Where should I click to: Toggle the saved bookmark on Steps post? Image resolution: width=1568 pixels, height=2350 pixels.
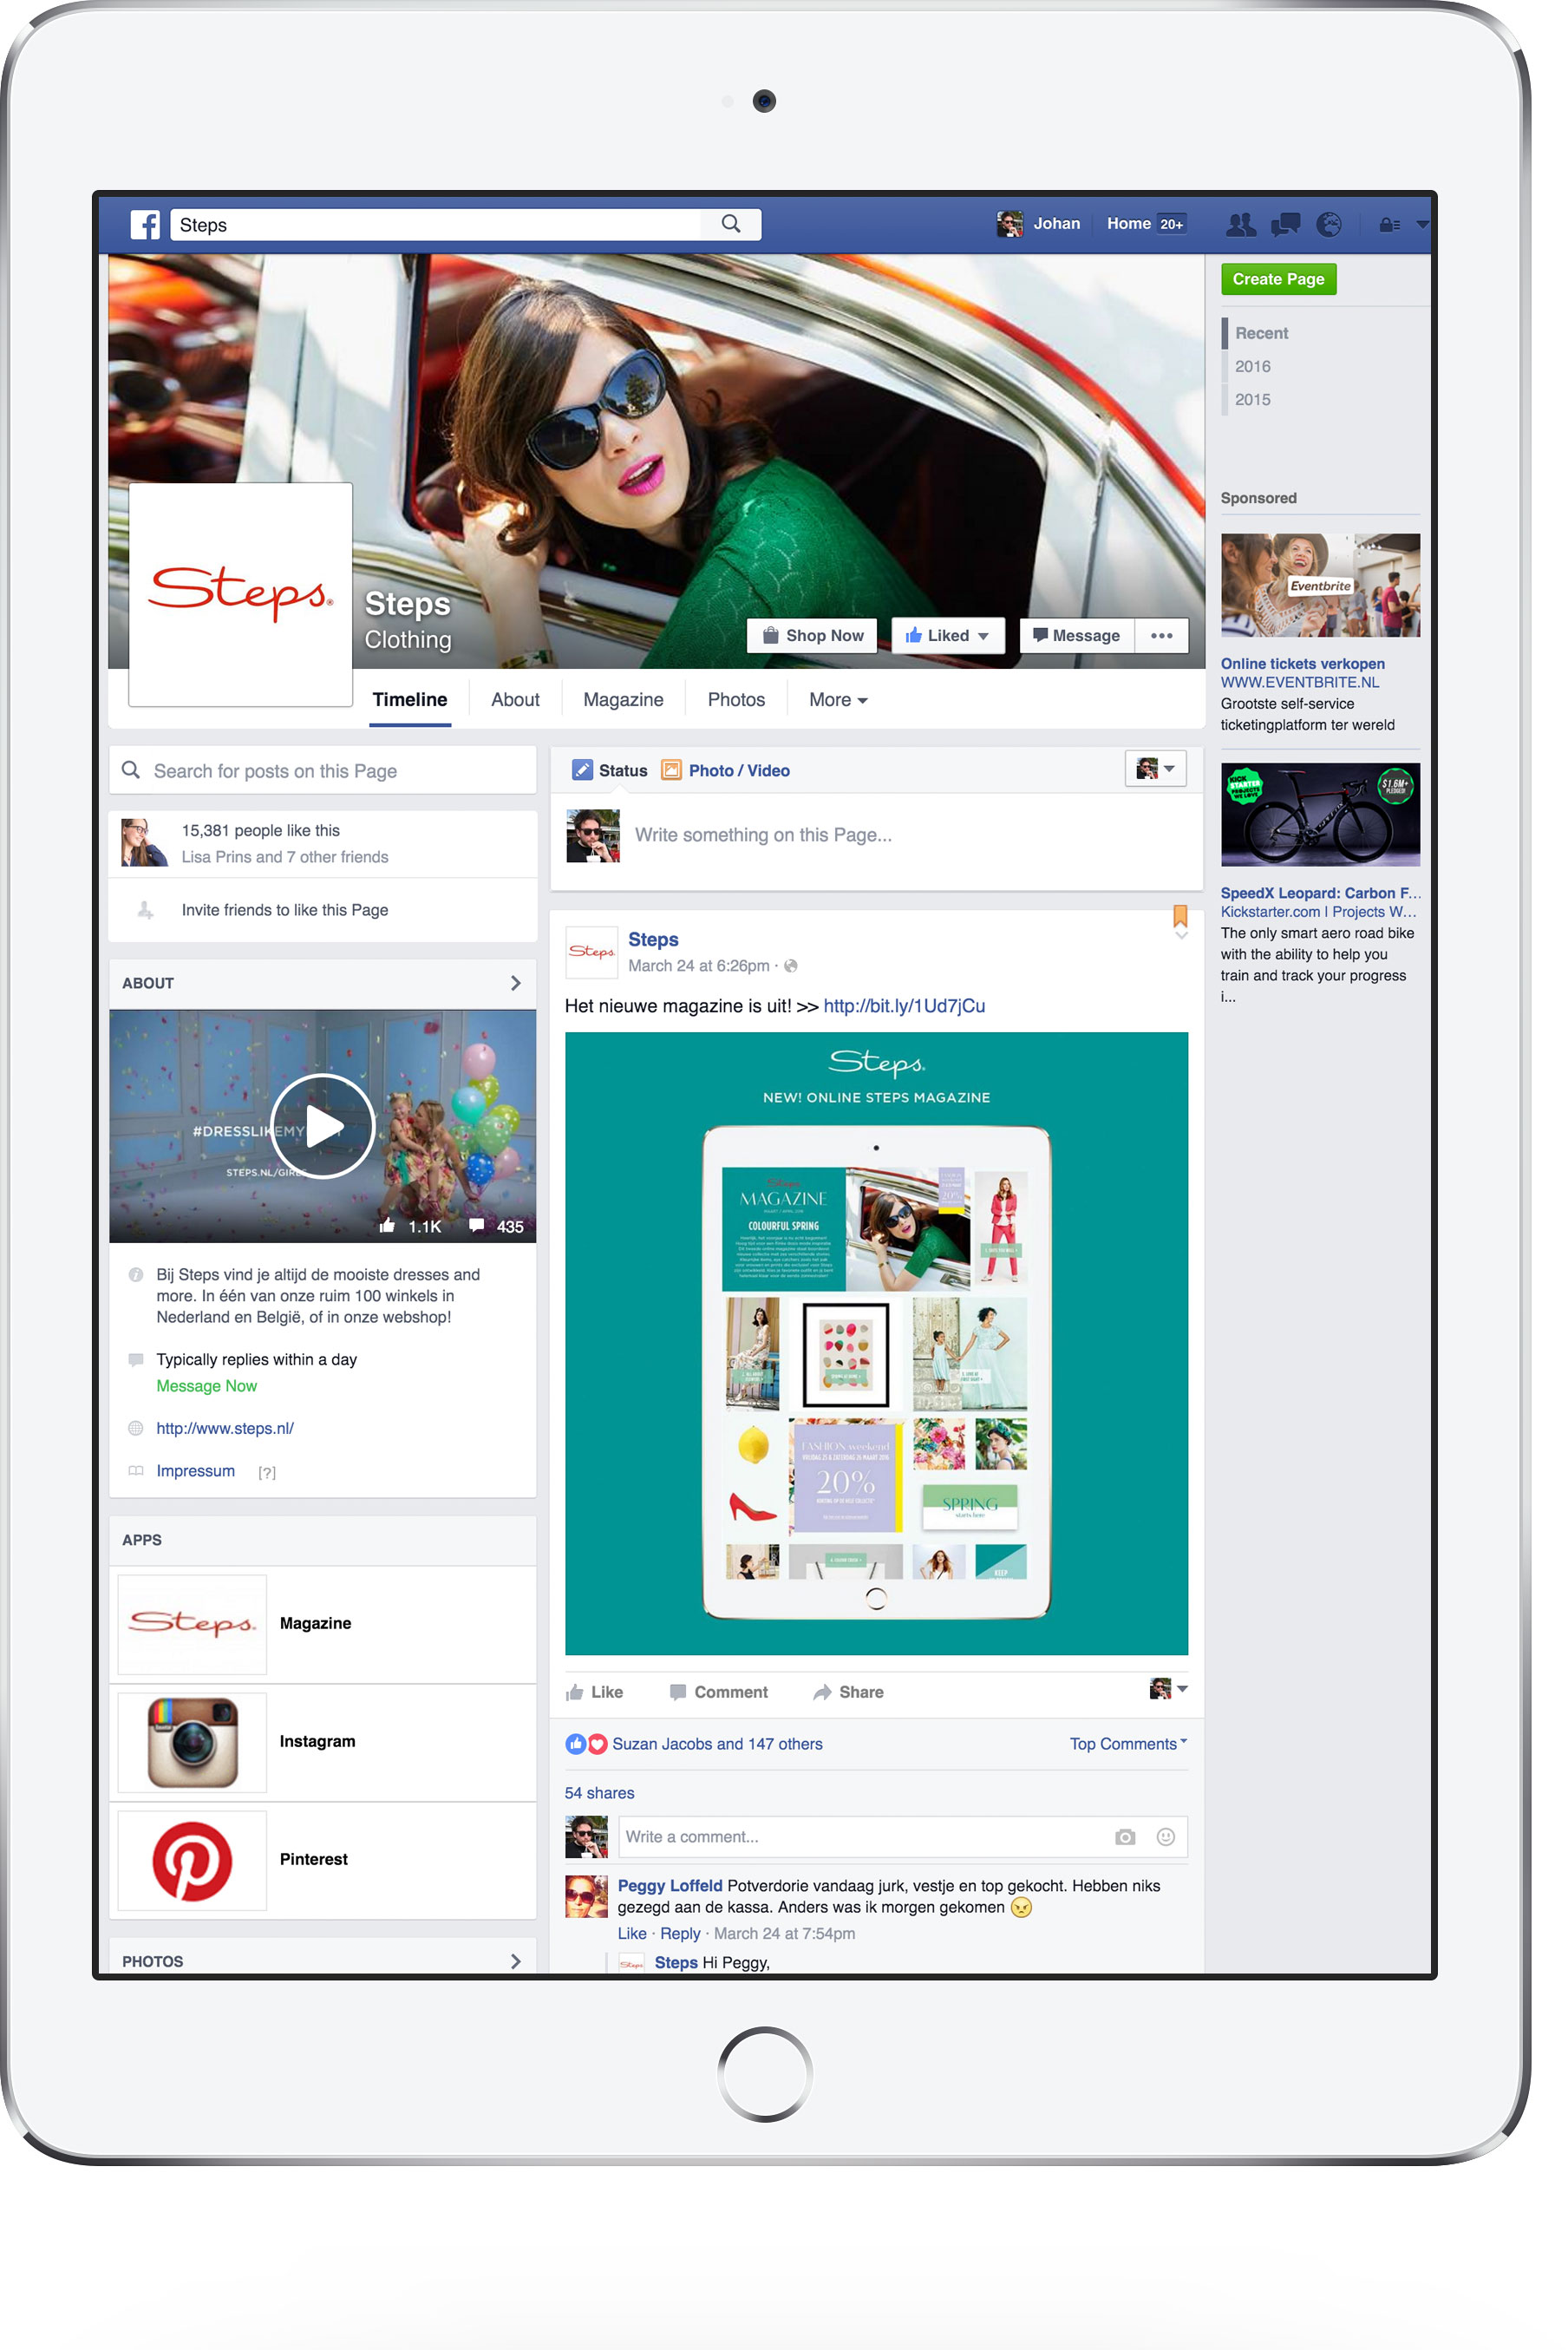1180,916
